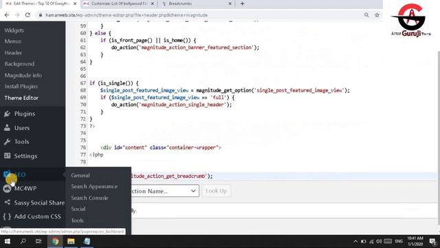Open the Settings menu label
The height and width of the screenshot is (248, 440).
tap(25, 156)
